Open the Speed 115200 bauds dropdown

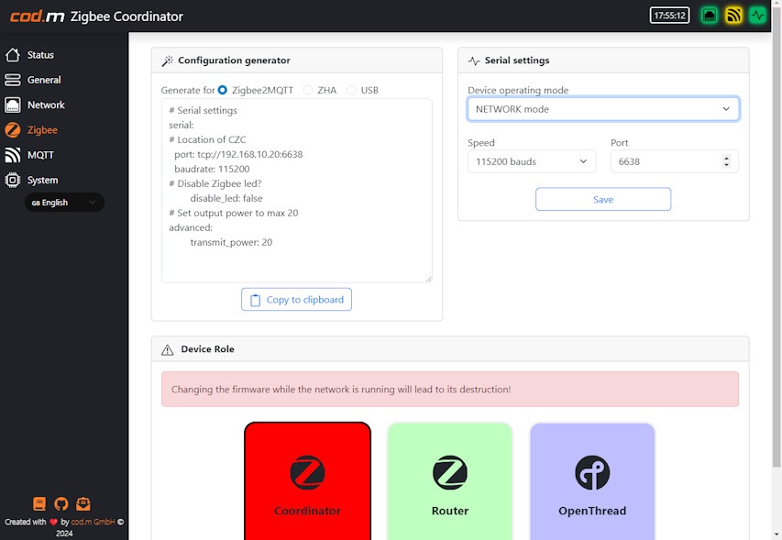coord(532,161)
